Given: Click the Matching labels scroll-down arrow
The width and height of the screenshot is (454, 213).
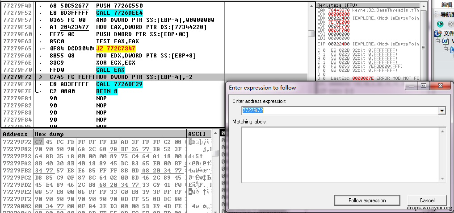Looking at the screenshot, I should pyautogui.click(x=443, y=179).
